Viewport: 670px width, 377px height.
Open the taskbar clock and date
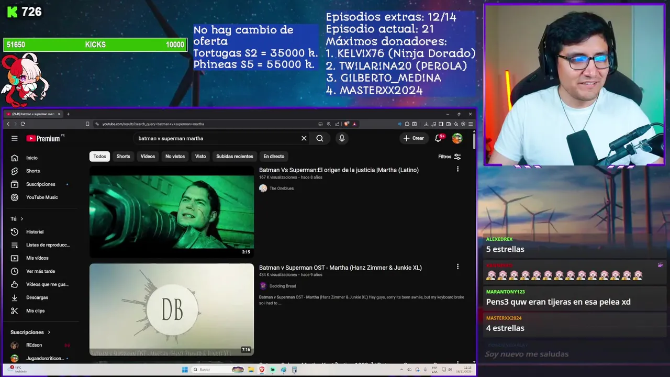pyautogui.click(x=463, y=370)
